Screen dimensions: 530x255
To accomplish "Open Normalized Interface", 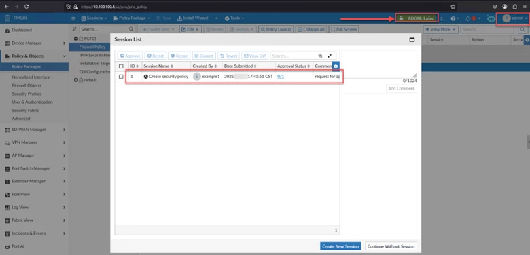I will tap(31, 77).
